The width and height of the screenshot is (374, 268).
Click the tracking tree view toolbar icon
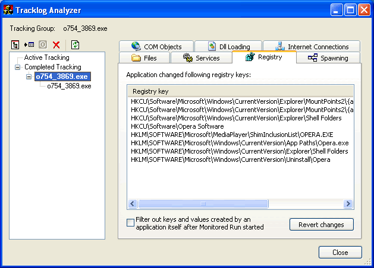point(15,44)
